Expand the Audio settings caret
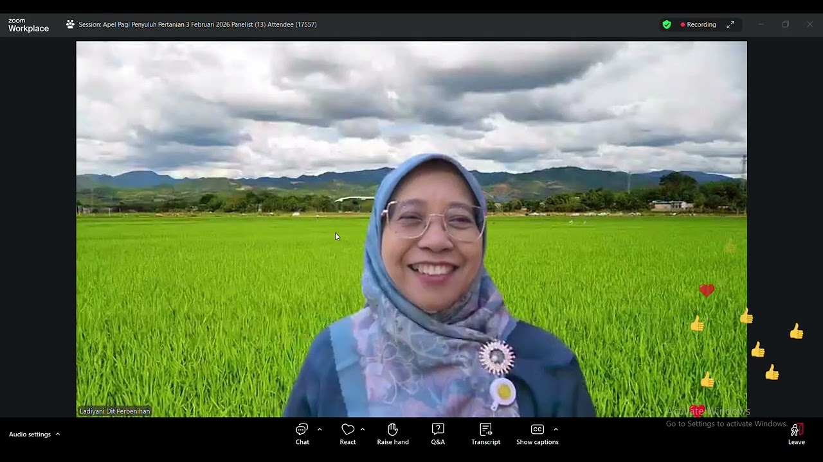 (x=58, y=434)
